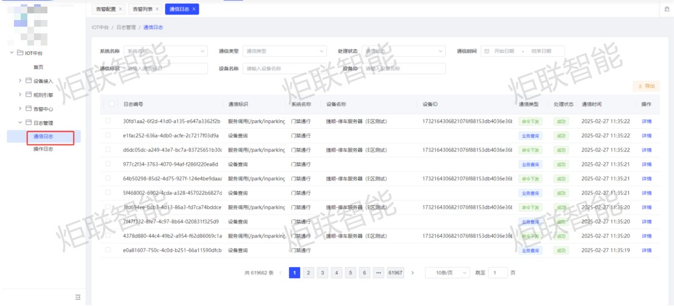Select all rows with header checkbox
The height and width of the screenshot is (306, 674).
[x=112, y=104]
